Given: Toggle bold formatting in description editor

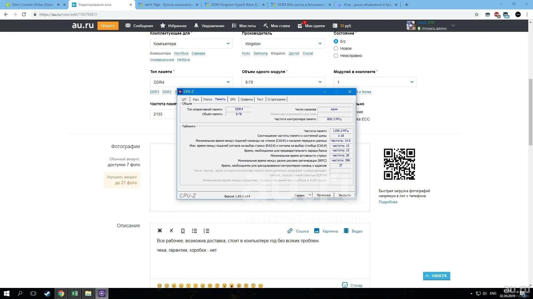Looking at the screenshot, I should coord(160,231).
